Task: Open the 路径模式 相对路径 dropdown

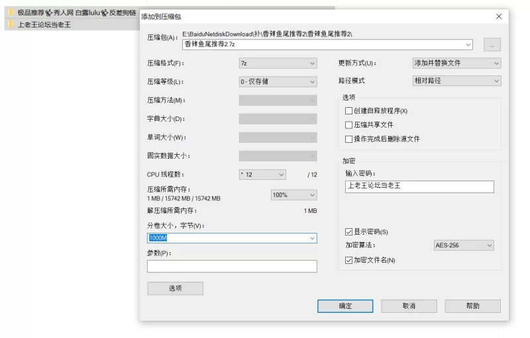Action: tap(456, 81)
